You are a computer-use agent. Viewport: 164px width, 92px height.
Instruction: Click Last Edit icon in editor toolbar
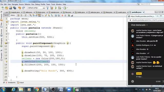point(18,15)
